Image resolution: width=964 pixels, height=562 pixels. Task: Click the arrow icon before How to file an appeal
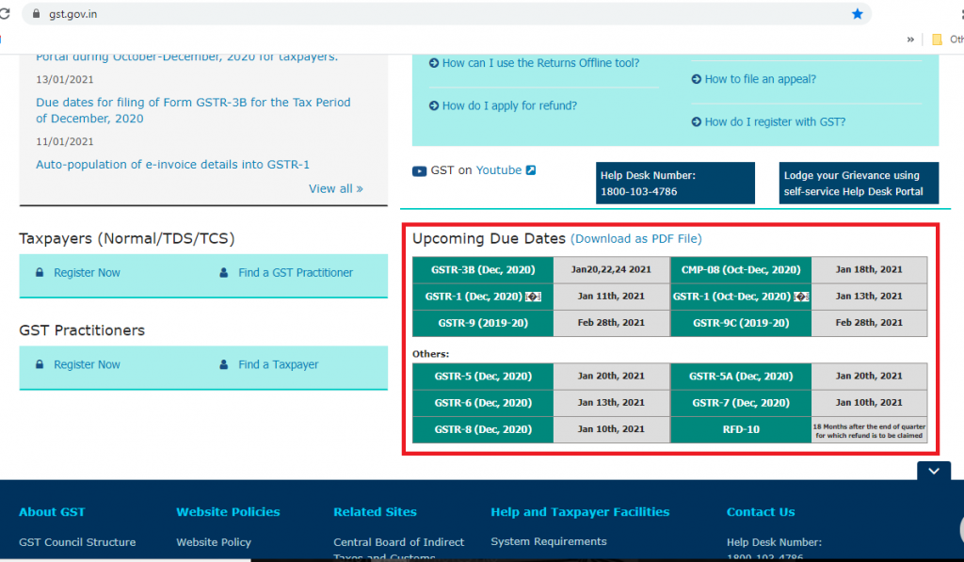click(696, 80)
